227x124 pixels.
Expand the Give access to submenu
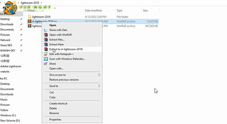99,75
